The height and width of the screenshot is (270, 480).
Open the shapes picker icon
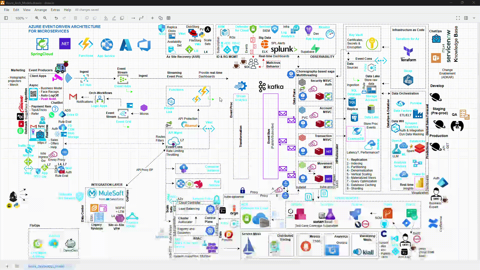[160, 18]
